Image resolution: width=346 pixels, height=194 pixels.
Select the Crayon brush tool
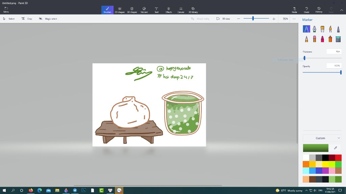(322, 39)
